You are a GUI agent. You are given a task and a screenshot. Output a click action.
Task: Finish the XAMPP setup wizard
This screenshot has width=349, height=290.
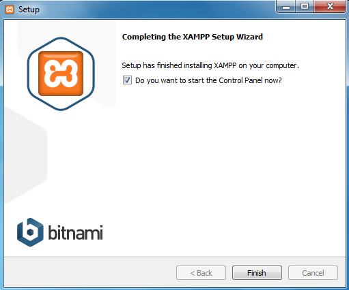pyautogui.click(x=257, y=273)
